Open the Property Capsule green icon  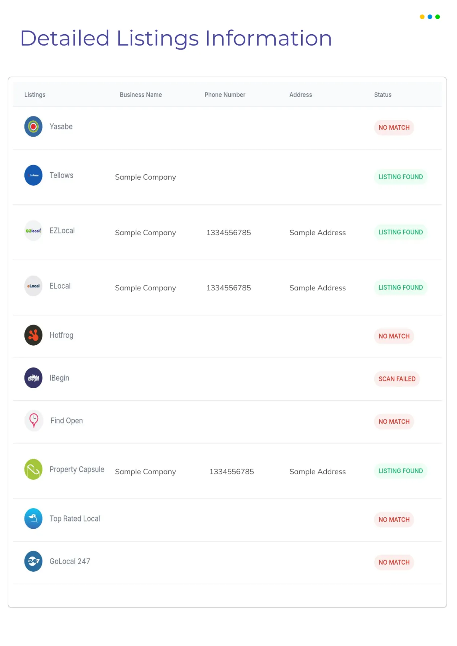tap(34, 469)
